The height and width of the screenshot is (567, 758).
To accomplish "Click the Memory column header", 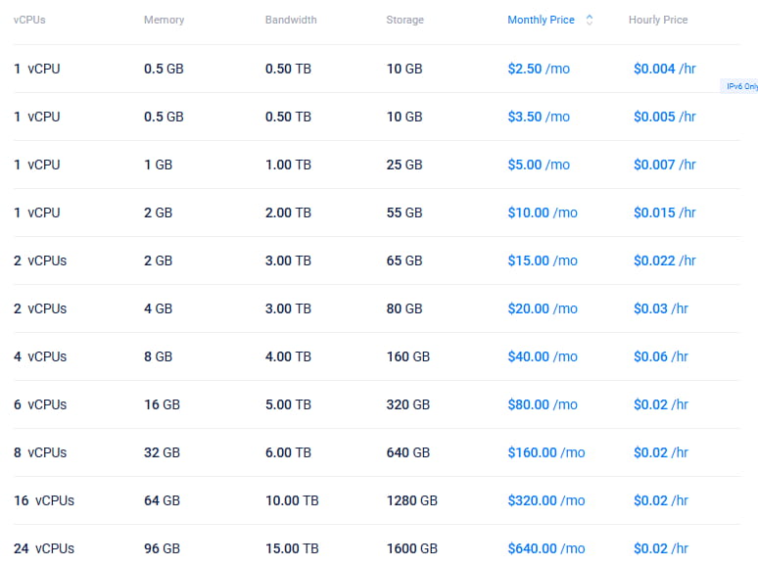I will pos(163,20).
